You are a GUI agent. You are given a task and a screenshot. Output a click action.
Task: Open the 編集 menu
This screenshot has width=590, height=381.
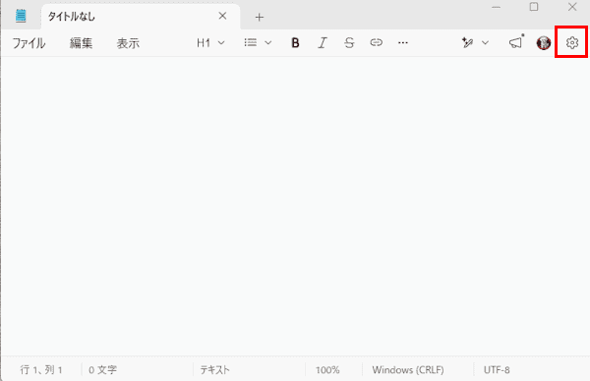[81, 43]
